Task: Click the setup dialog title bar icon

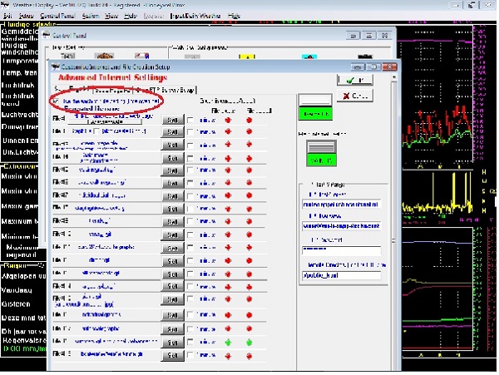Action: click(56, 67)
